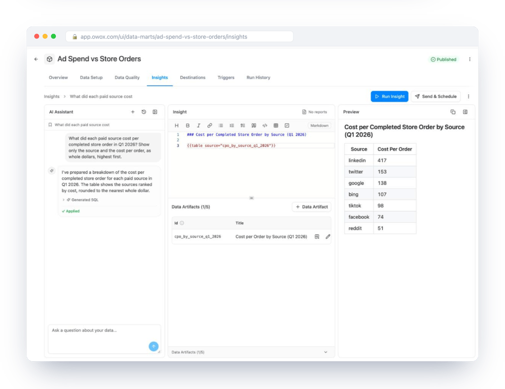Open the Destinations tab
This screenshot has width=505, height=389.
[x=192, y=77]
